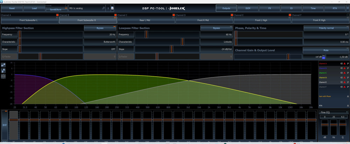The height and width of the screenshot is (144, 350).
Task: Switch to the Time tab
Action: [x=313, y=8]
